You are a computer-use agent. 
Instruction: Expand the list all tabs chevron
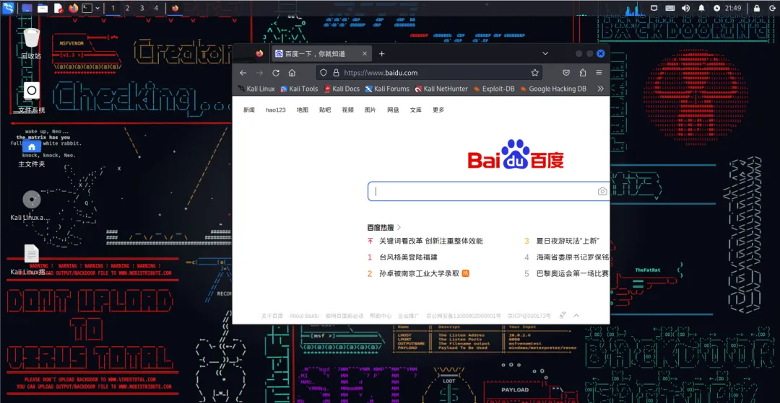click(x=545, y=53)
